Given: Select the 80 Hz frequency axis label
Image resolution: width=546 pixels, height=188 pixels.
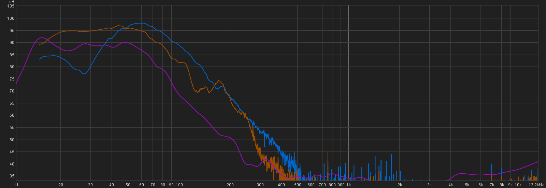Looking at the screenshot, I should [163, 185].
